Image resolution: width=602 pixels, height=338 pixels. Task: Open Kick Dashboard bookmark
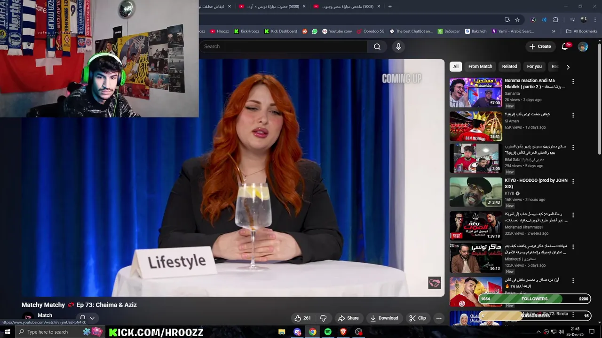tap(280, 31)
